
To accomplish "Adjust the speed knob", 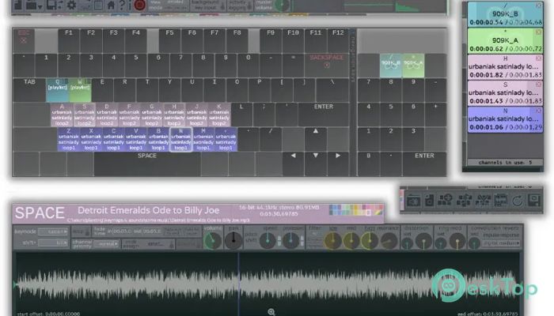I will point(268,240).
